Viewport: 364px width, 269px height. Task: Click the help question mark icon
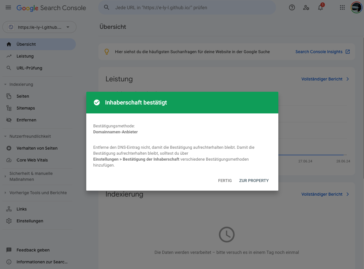[x=292, y=8]
